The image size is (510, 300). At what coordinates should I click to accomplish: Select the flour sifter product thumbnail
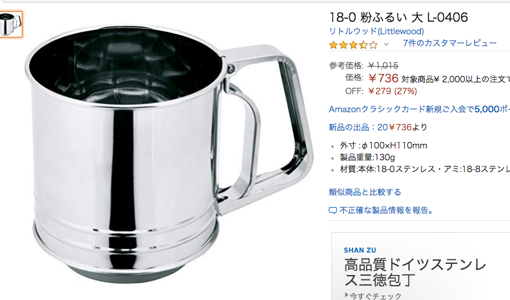[11, 24]
